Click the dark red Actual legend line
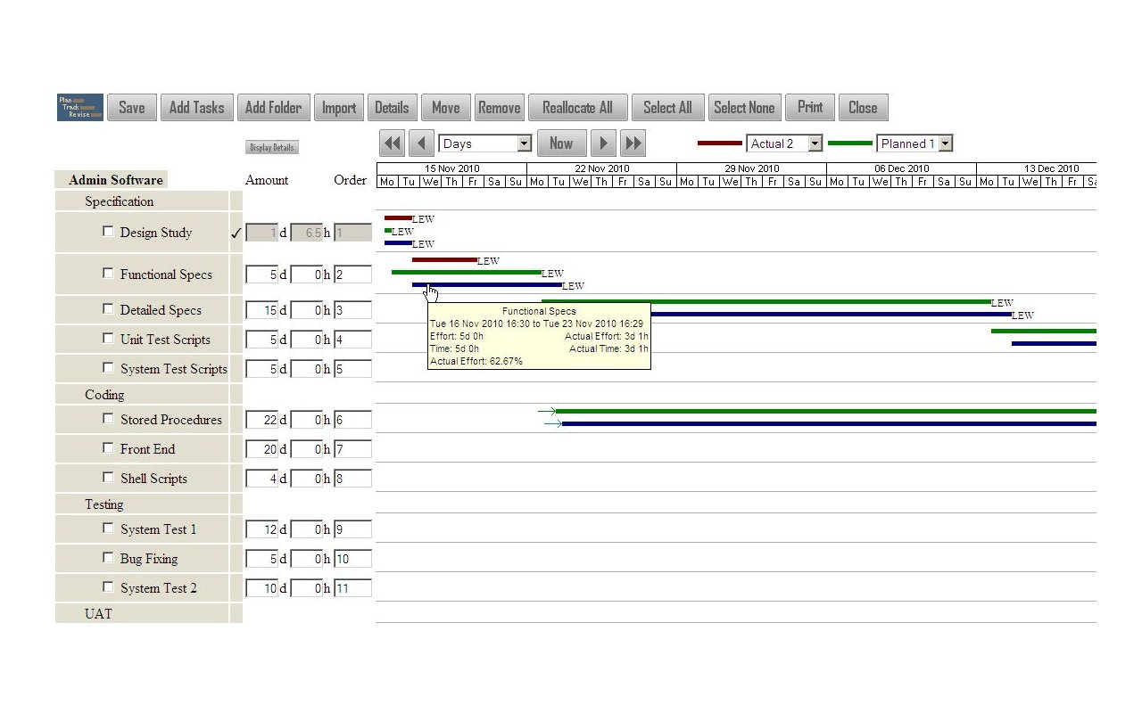Viewport: 1142px width, 713px height. [x=719, y=143]
